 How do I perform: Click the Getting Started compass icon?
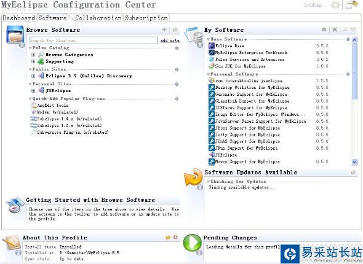coord(15,204)
